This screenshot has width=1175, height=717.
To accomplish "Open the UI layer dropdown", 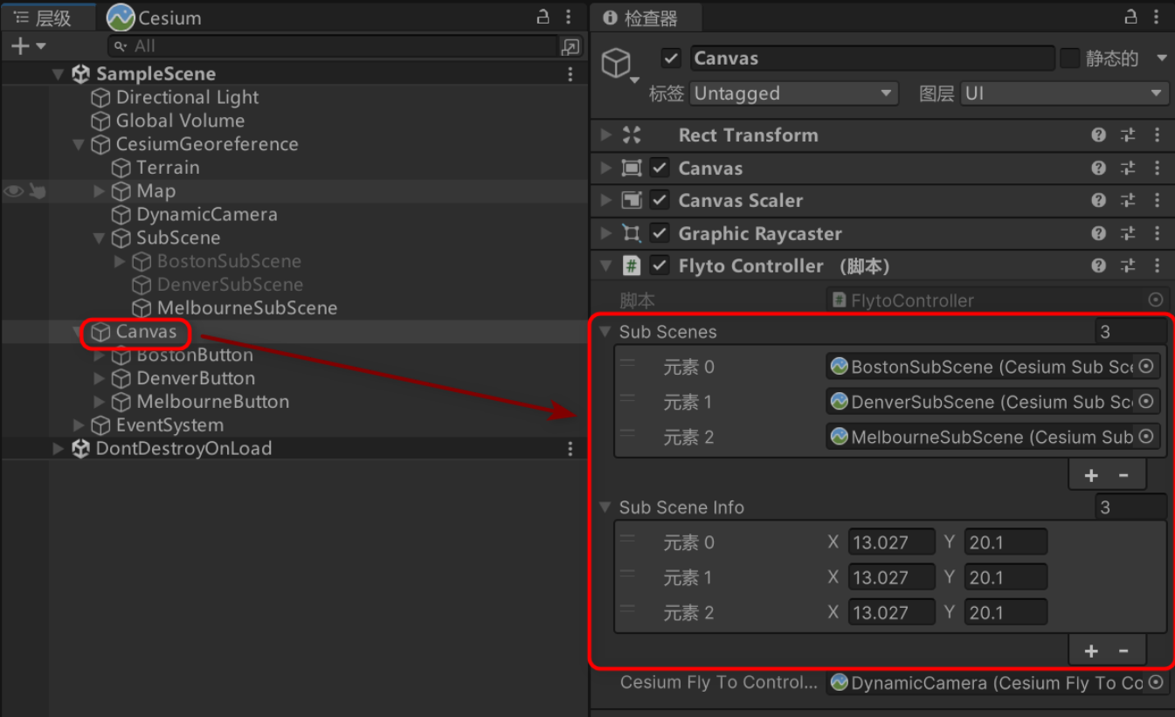I will pyautogui.click(x=1064, y=93).
